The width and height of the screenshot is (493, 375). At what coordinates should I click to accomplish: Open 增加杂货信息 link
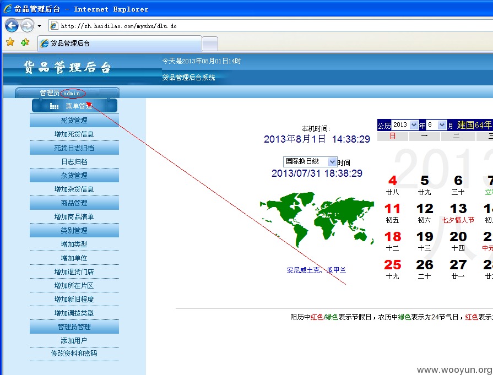point(74,189)
